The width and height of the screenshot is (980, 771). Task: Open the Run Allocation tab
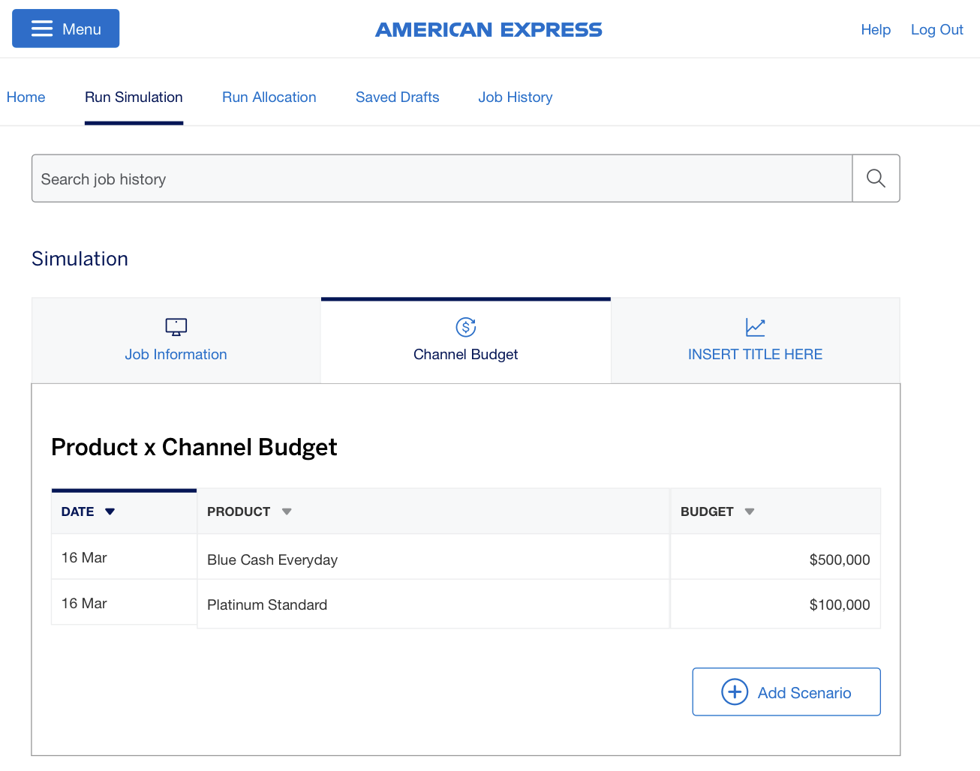point(269,97)
